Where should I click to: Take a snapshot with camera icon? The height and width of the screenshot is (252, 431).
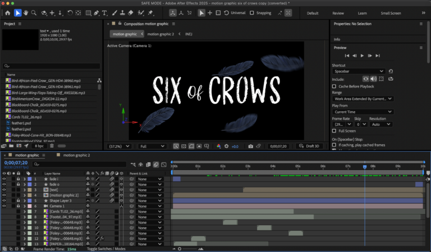coord(251,146)
